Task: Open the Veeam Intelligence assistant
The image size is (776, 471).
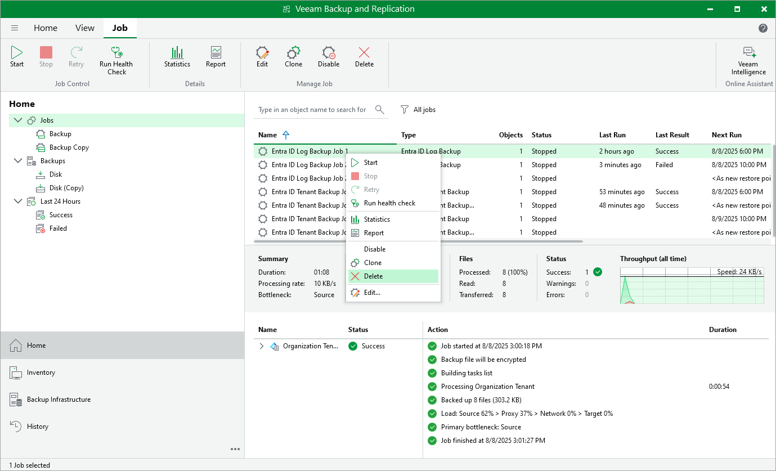Action: [748, 53]
